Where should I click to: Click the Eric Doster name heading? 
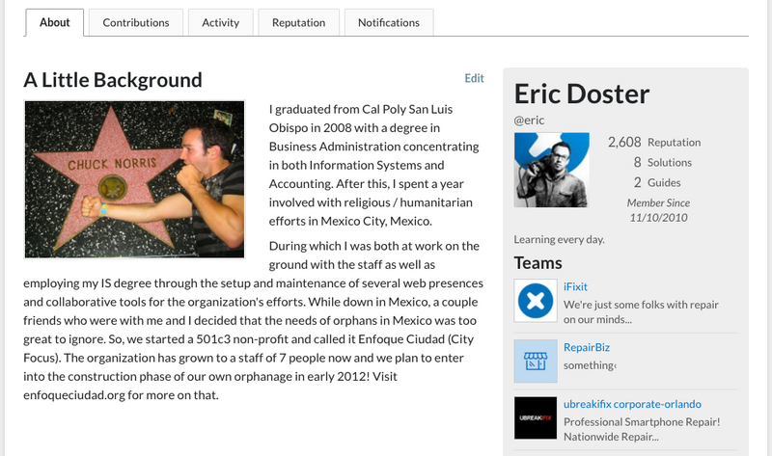point(582,94)
